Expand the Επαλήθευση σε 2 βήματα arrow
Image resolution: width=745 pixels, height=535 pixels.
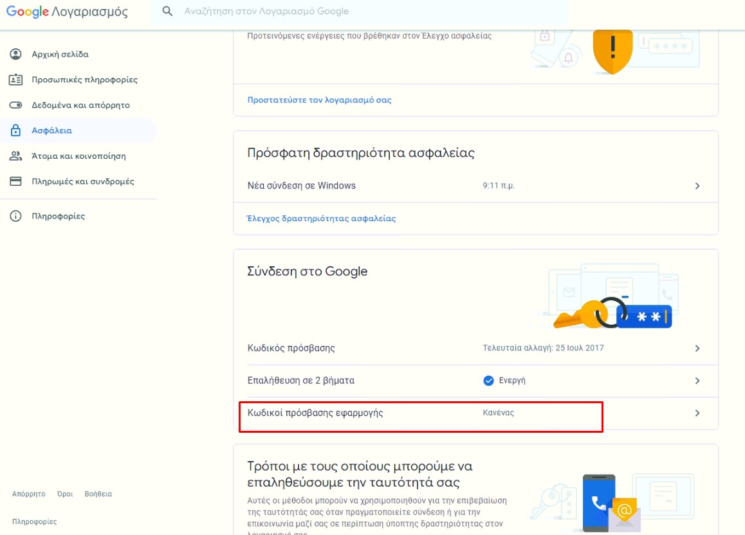pyautogui.click(x=697, y=381)
